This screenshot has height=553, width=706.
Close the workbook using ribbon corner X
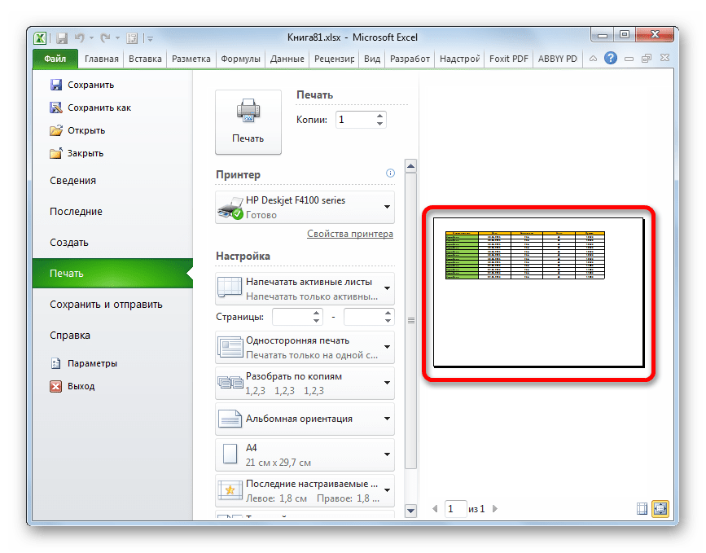coord(664,58)
